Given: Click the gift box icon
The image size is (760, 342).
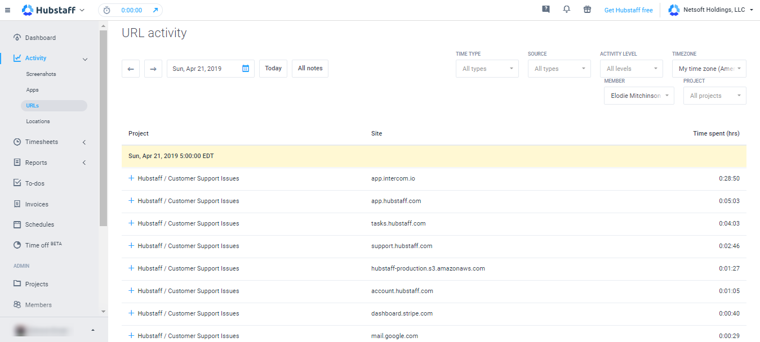Looking at the screenshot, I should coord(587,10).
